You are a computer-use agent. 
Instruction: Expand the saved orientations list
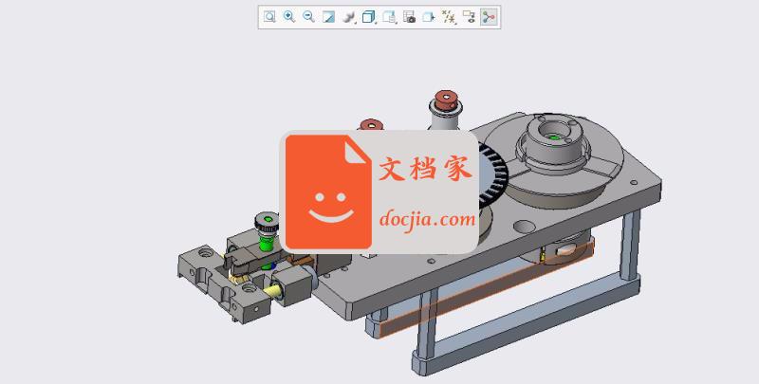click(x=389, y=17)
